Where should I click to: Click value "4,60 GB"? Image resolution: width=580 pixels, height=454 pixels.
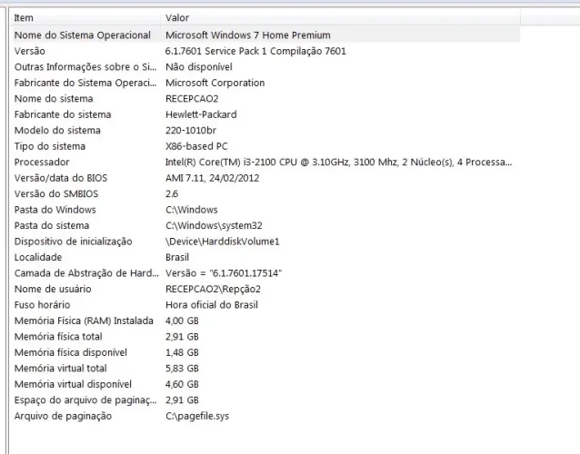(x=182, y=385)
